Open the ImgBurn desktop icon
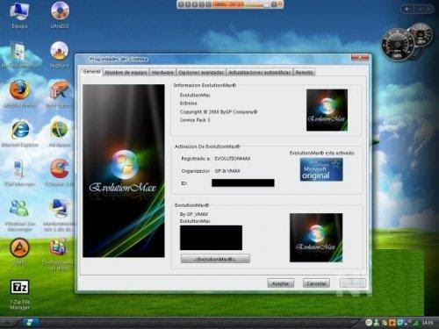This screenshot has width=439, height=329. pyautogui.click(x=60, y=54)
